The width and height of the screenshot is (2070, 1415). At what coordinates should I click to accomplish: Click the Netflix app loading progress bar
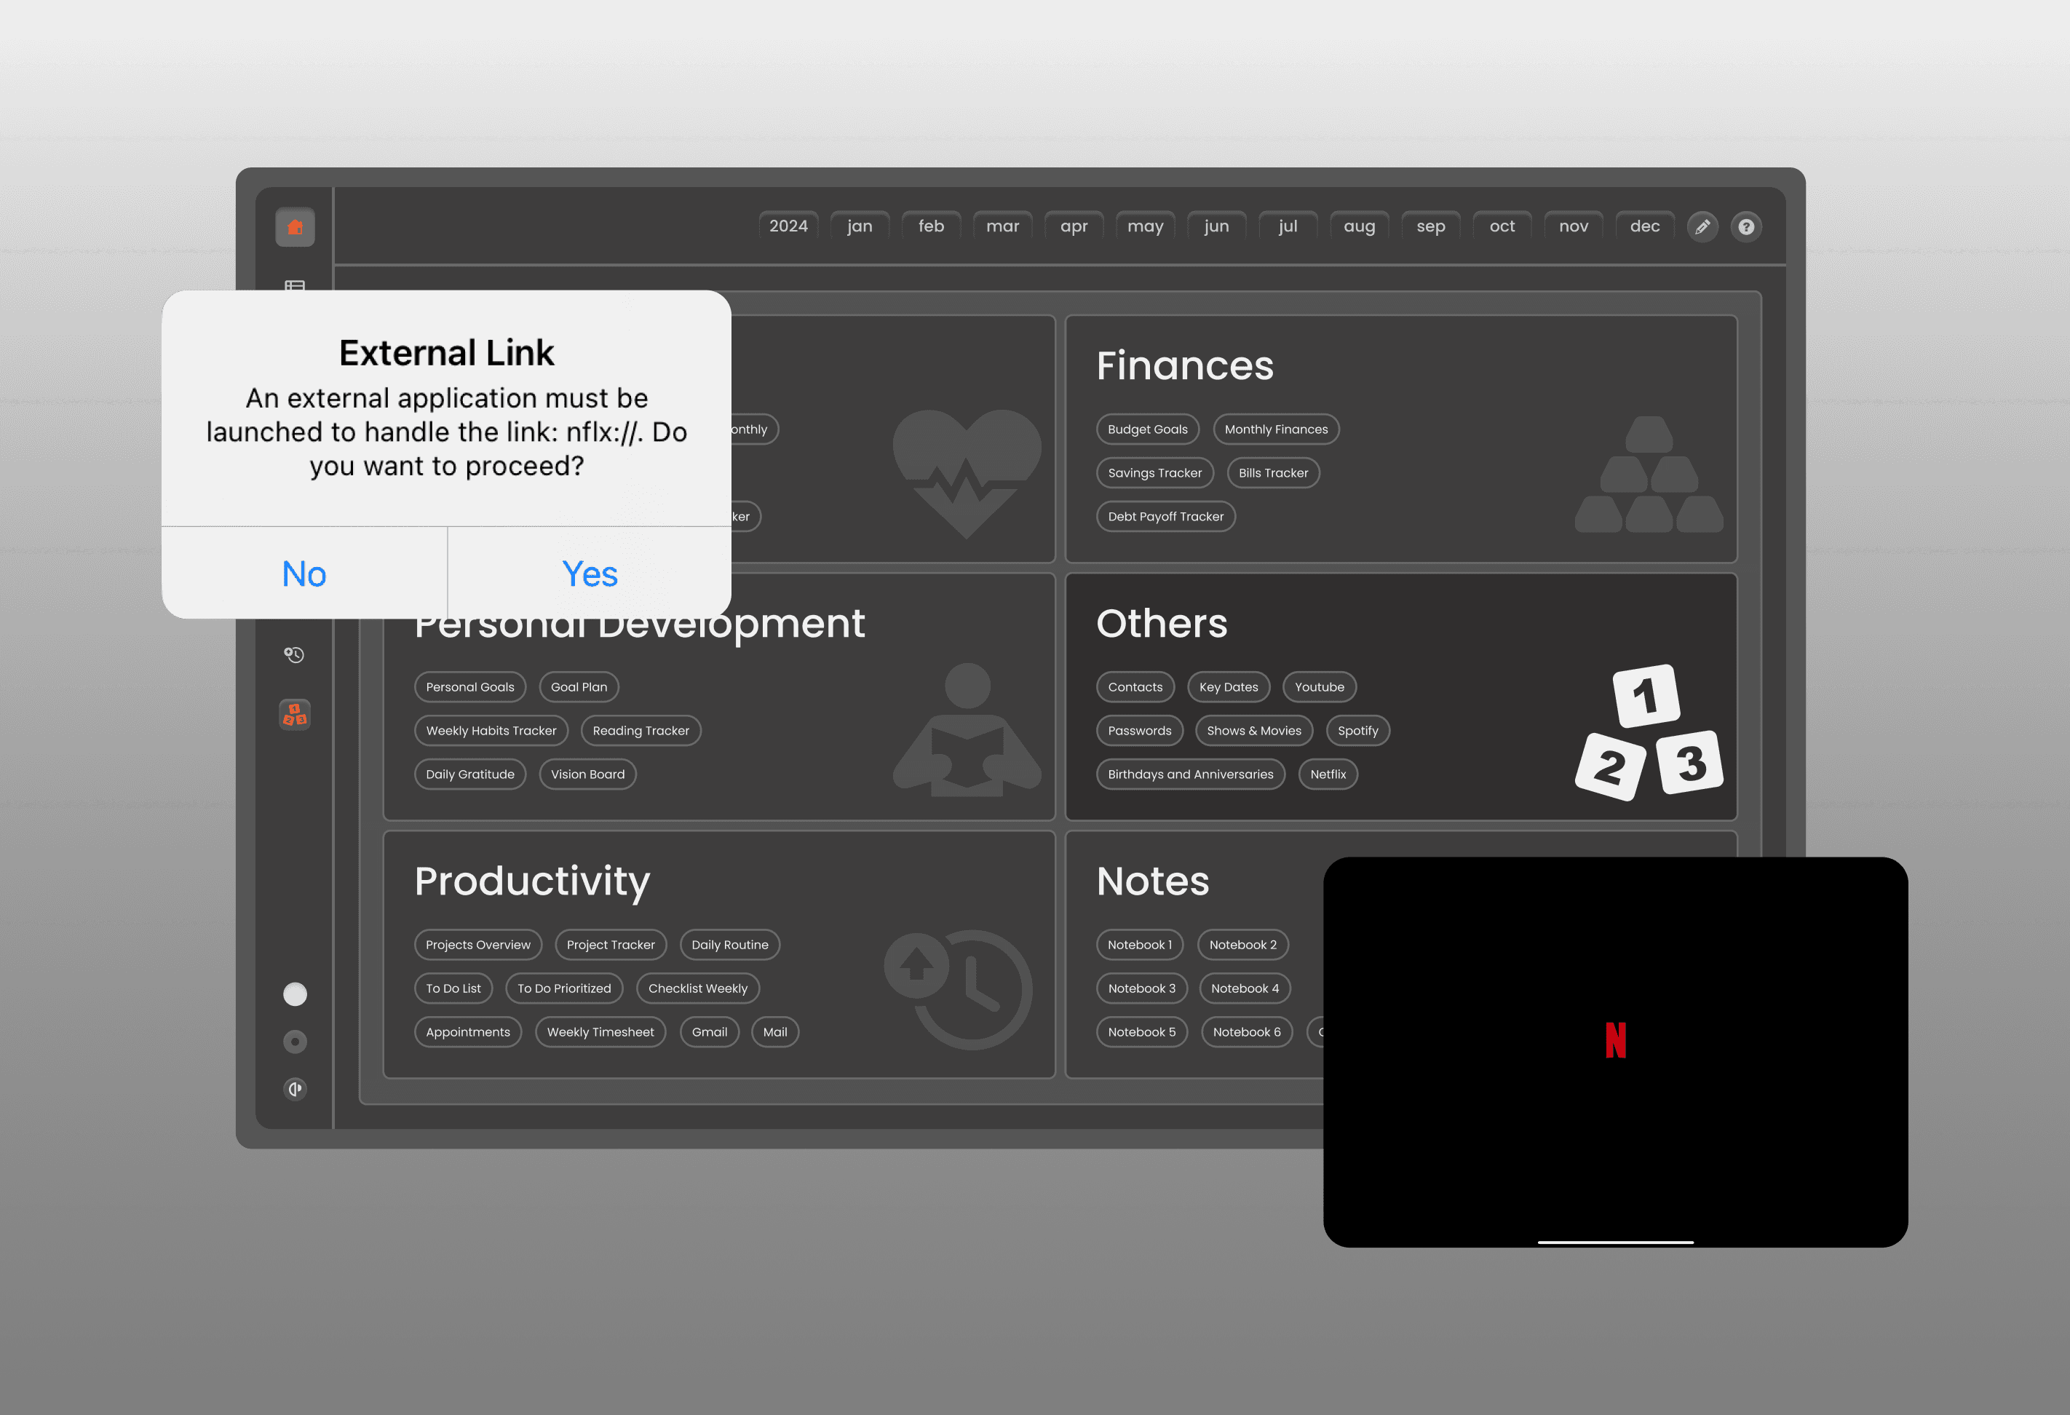point(1617,1242)
